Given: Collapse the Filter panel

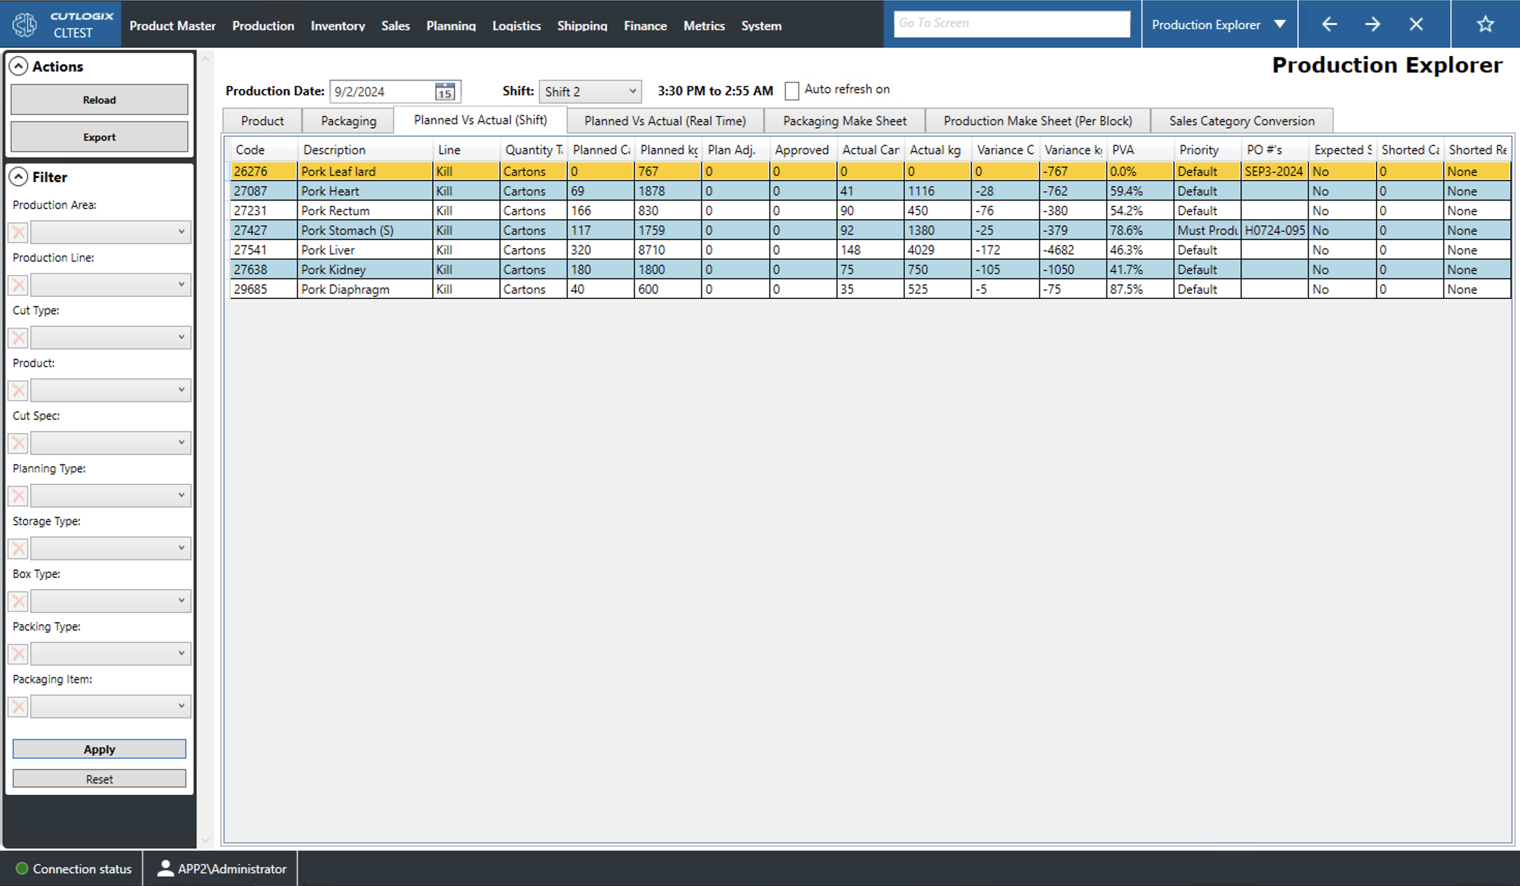Looking at the screenshot, I should click(x=19, y=177).
